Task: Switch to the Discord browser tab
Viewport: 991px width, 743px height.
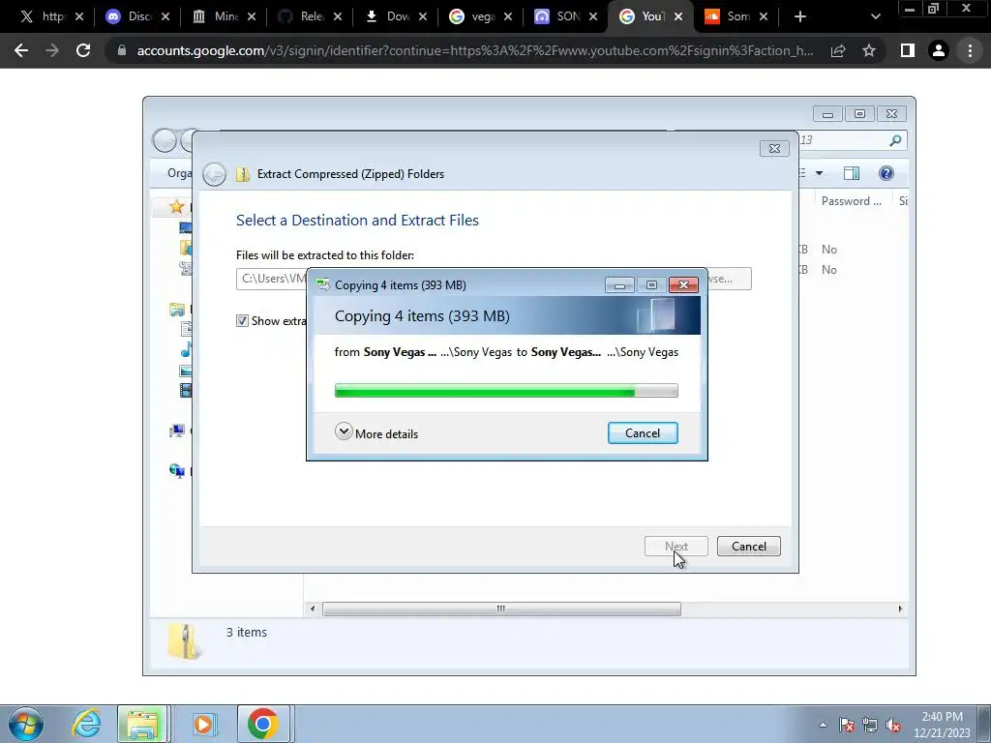Action: pyautogui.click(x=137, y=16)
